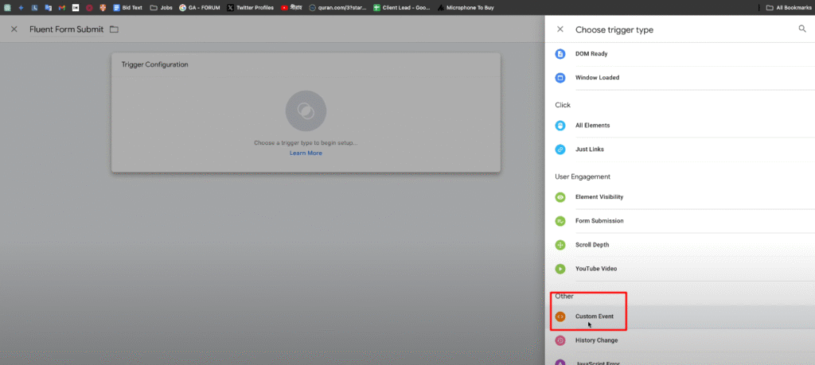This screenshot has width=815, height=365.
Task: Open the Learn More link
Action: tap(306, 153)
